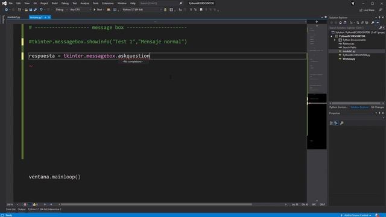Click the Undo icon in toolbar

(x=41, y=10)
